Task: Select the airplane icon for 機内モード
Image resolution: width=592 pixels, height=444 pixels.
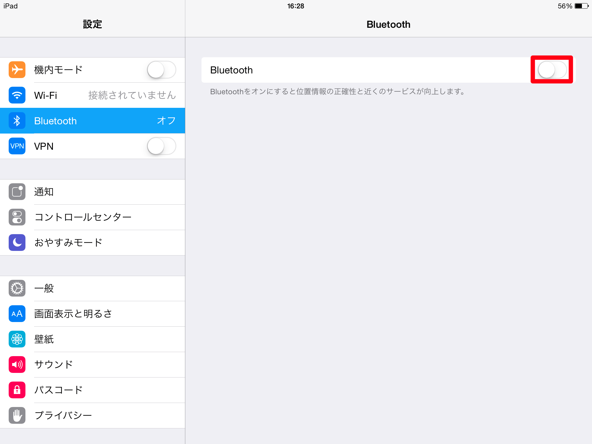Action: (17, 69)
